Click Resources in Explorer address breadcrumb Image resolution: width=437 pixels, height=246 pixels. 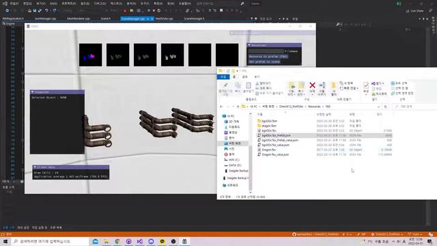(314, 107)
